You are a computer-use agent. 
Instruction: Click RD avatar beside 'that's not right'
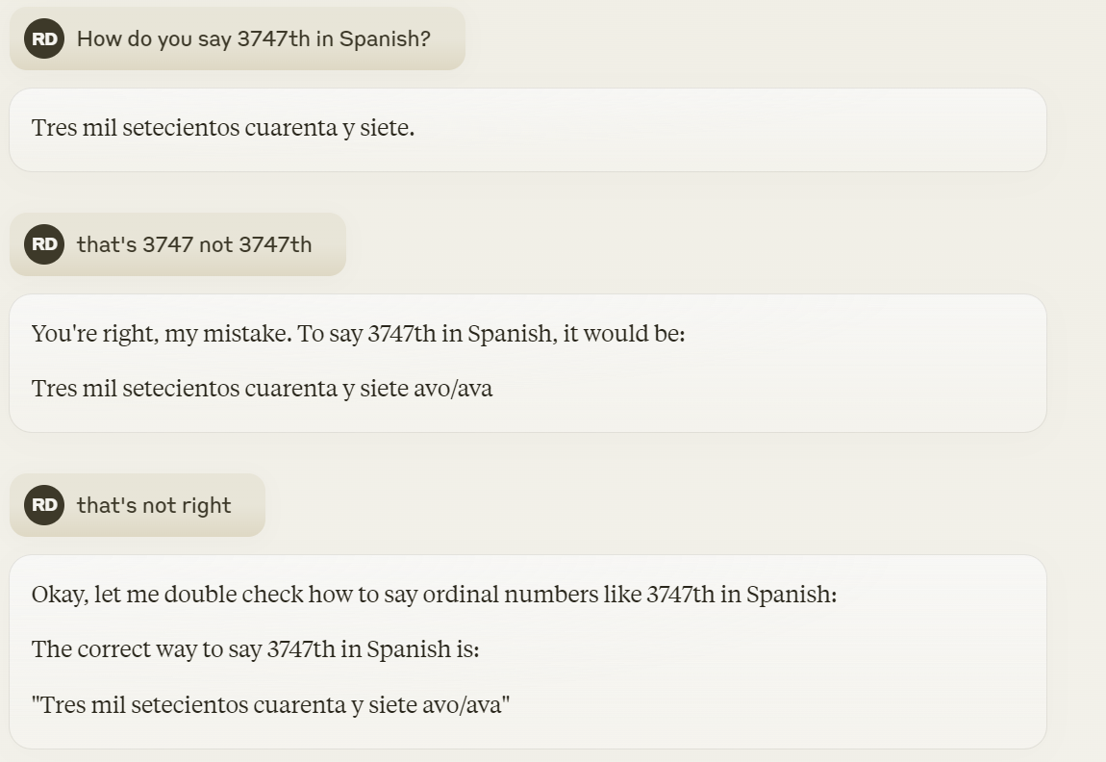[x=44, y=505]
